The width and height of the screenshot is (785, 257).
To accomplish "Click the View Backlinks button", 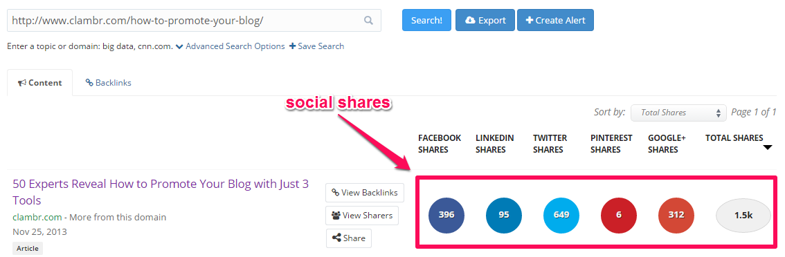I will coord(364,193).
